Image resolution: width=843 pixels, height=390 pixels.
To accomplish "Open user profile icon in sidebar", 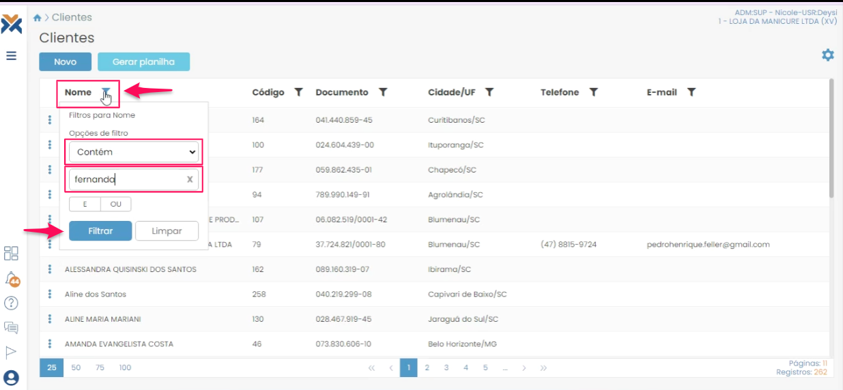I will click(11, 377).
